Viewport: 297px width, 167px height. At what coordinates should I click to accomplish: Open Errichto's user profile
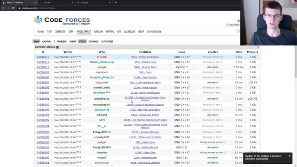click(102, 57)
